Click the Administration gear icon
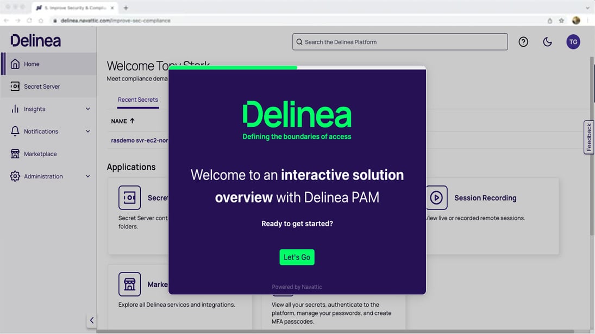This screenshot has height=334, width=595. pyautogui.click(x=15, y=176)
